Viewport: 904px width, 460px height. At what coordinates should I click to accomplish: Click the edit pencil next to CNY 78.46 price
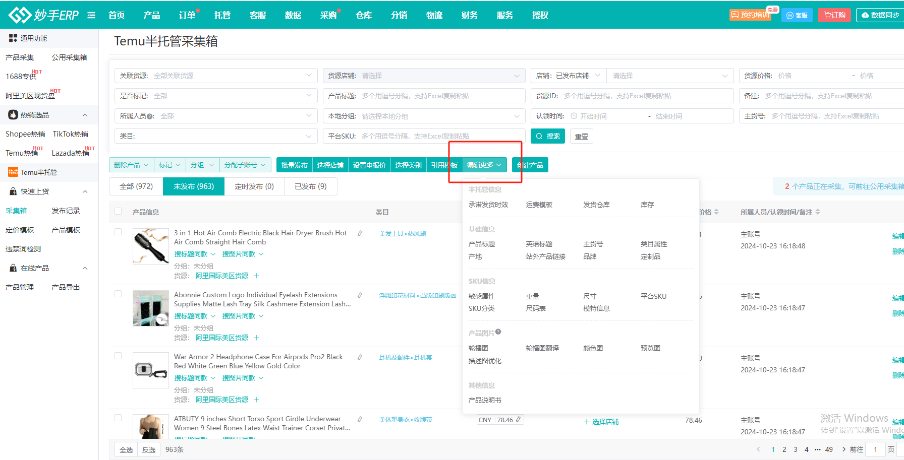click(x=519, y=420)
